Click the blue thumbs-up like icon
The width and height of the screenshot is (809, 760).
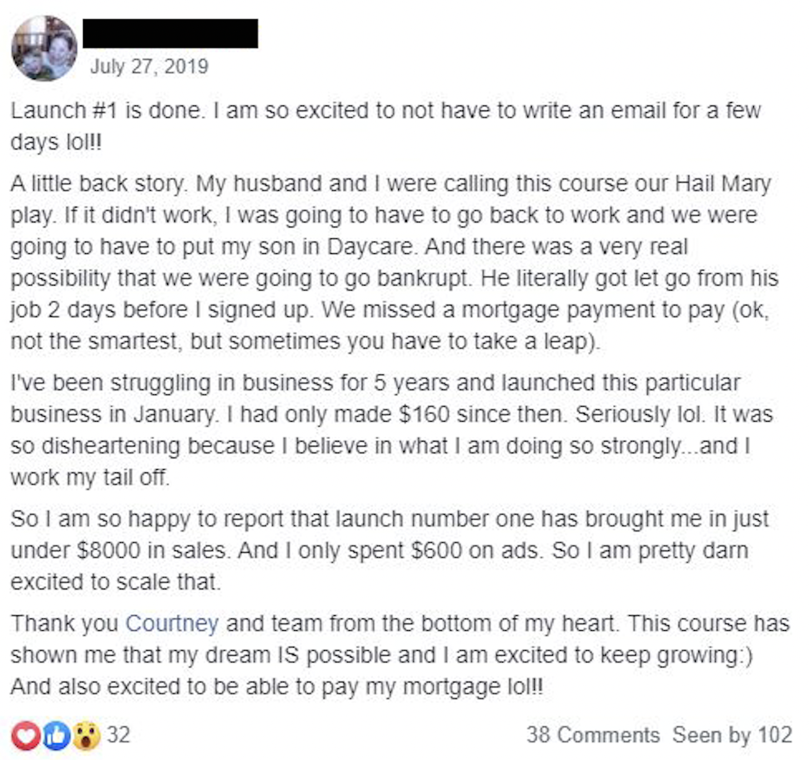point(56,736)
